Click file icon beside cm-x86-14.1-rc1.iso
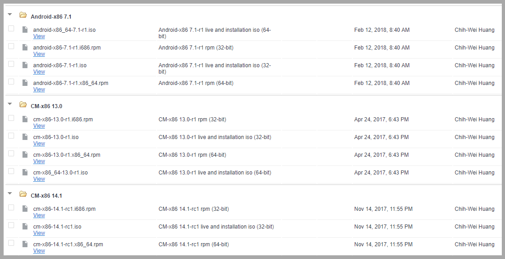The width and height of the screenshot is (505, 259). pos(25,226)
